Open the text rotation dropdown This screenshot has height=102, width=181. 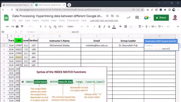point(161,27)
